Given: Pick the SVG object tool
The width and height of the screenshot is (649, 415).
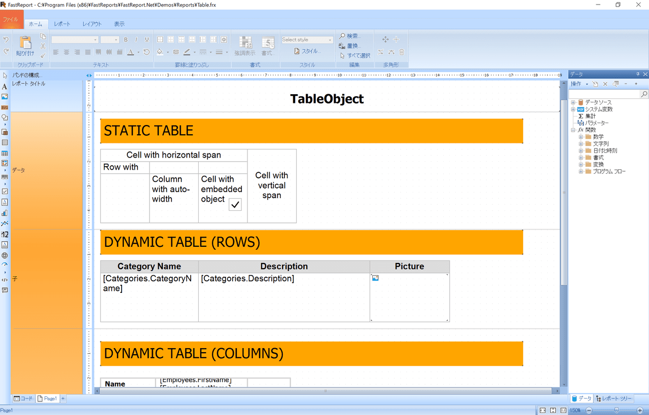Looking at the screenshot, I should [5, 107].
